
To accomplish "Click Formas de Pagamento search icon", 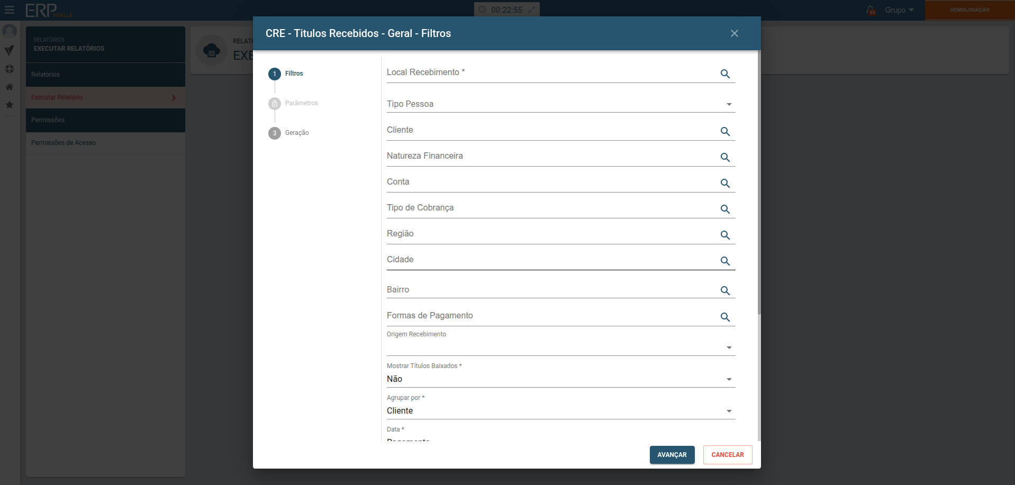I will [725, 317].
